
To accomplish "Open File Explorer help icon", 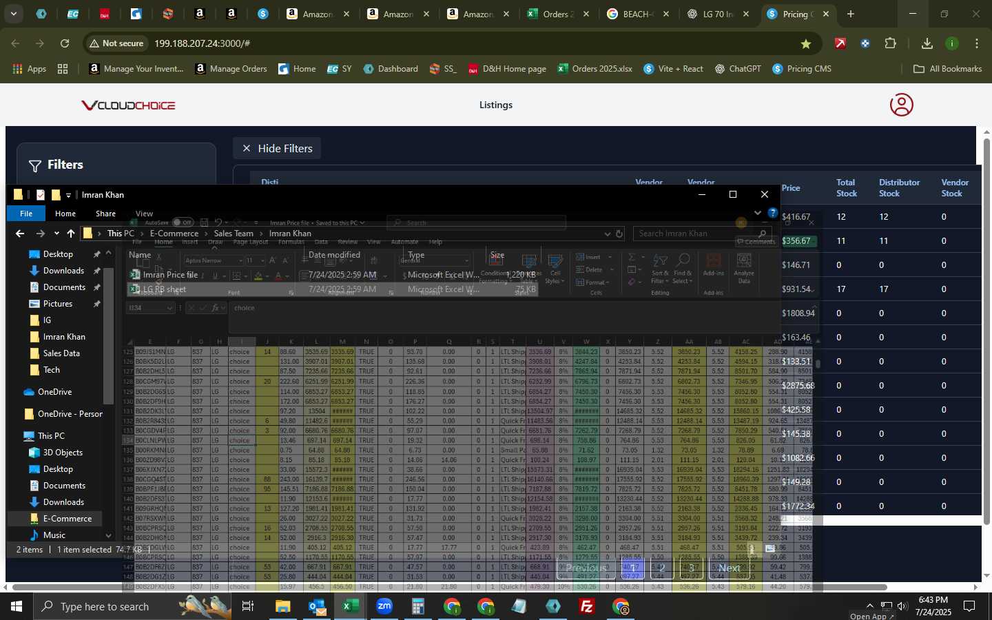I will point(773,213).
